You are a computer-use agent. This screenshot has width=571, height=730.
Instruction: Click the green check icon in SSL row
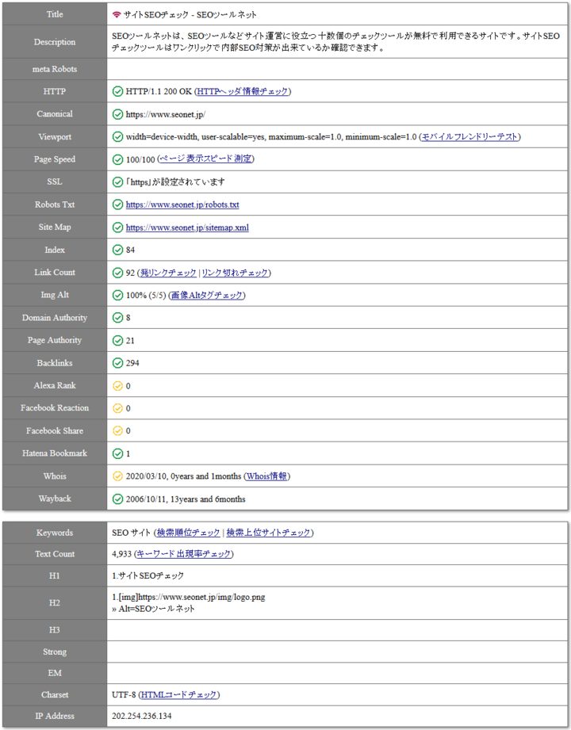point(118,182)
